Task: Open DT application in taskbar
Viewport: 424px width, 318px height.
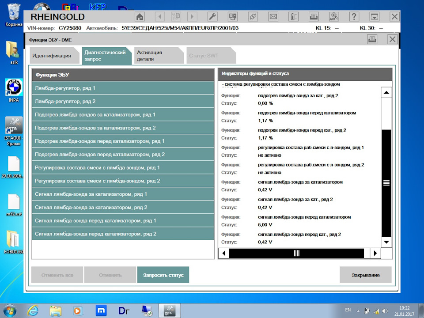Action: (124, 310)
